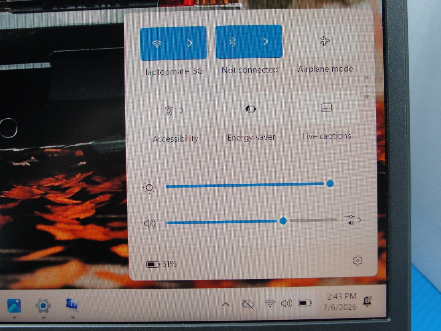Open the Accessibility options chevron
Image resolution: width=441 pixels, height=331 pixels.
[x=182, y=111]
